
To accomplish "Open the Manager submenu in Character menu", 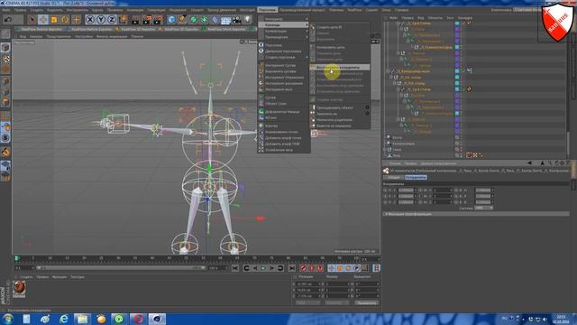I will pos(283,19).
